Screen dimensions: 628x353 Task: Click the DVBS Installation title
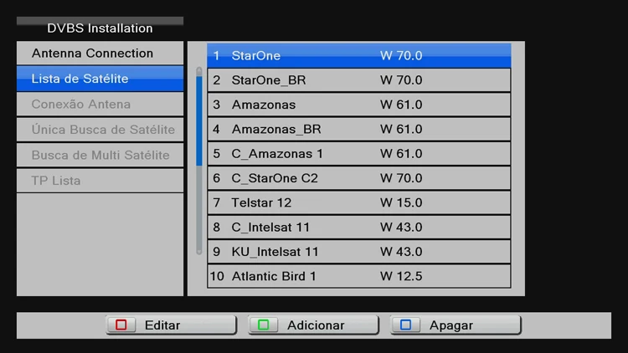click(100, 28)
